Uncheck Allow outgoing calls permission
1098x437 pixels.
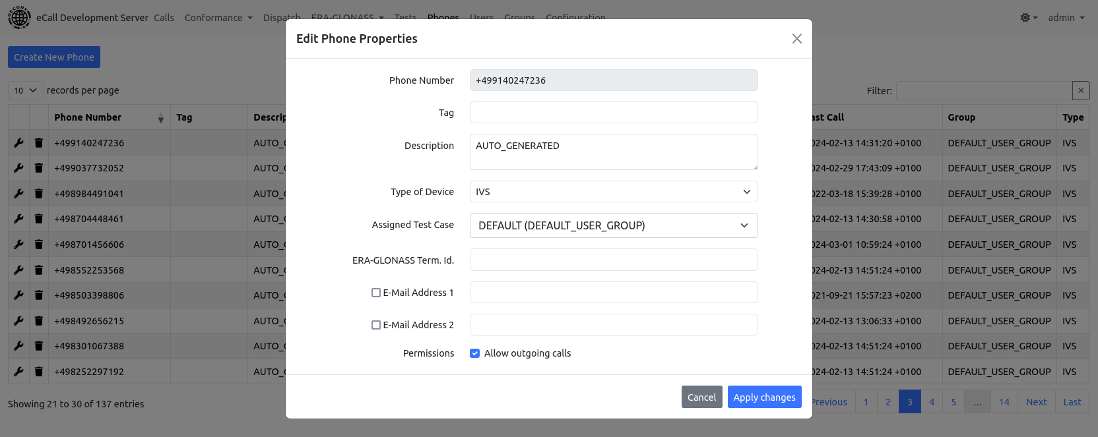tap(474, 353)
